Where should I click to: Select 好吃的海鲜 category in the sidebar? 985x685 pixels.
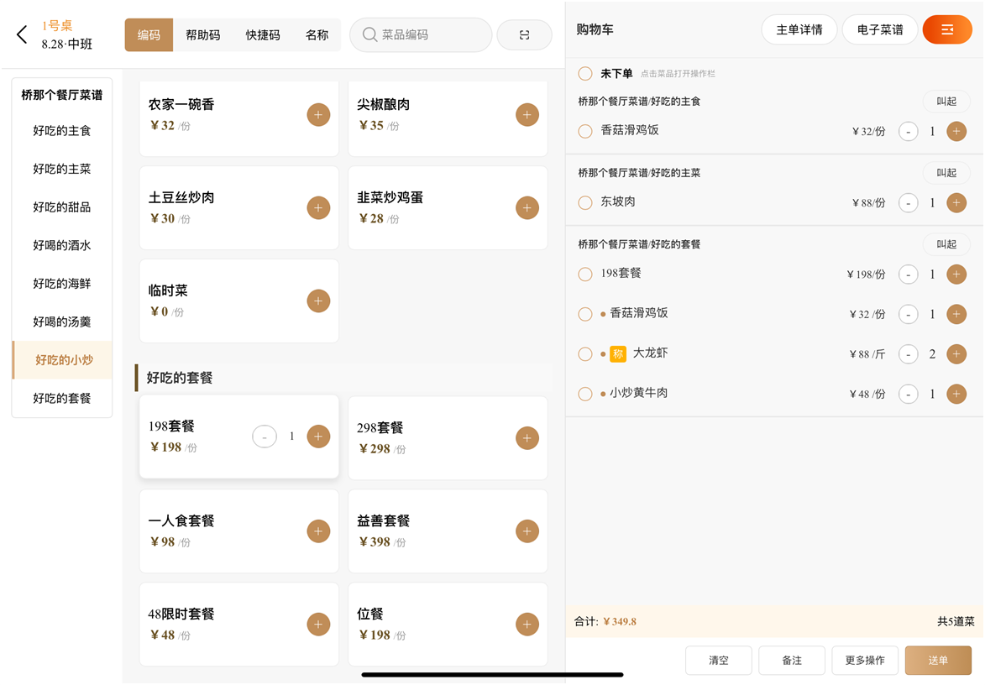[62, 284]
